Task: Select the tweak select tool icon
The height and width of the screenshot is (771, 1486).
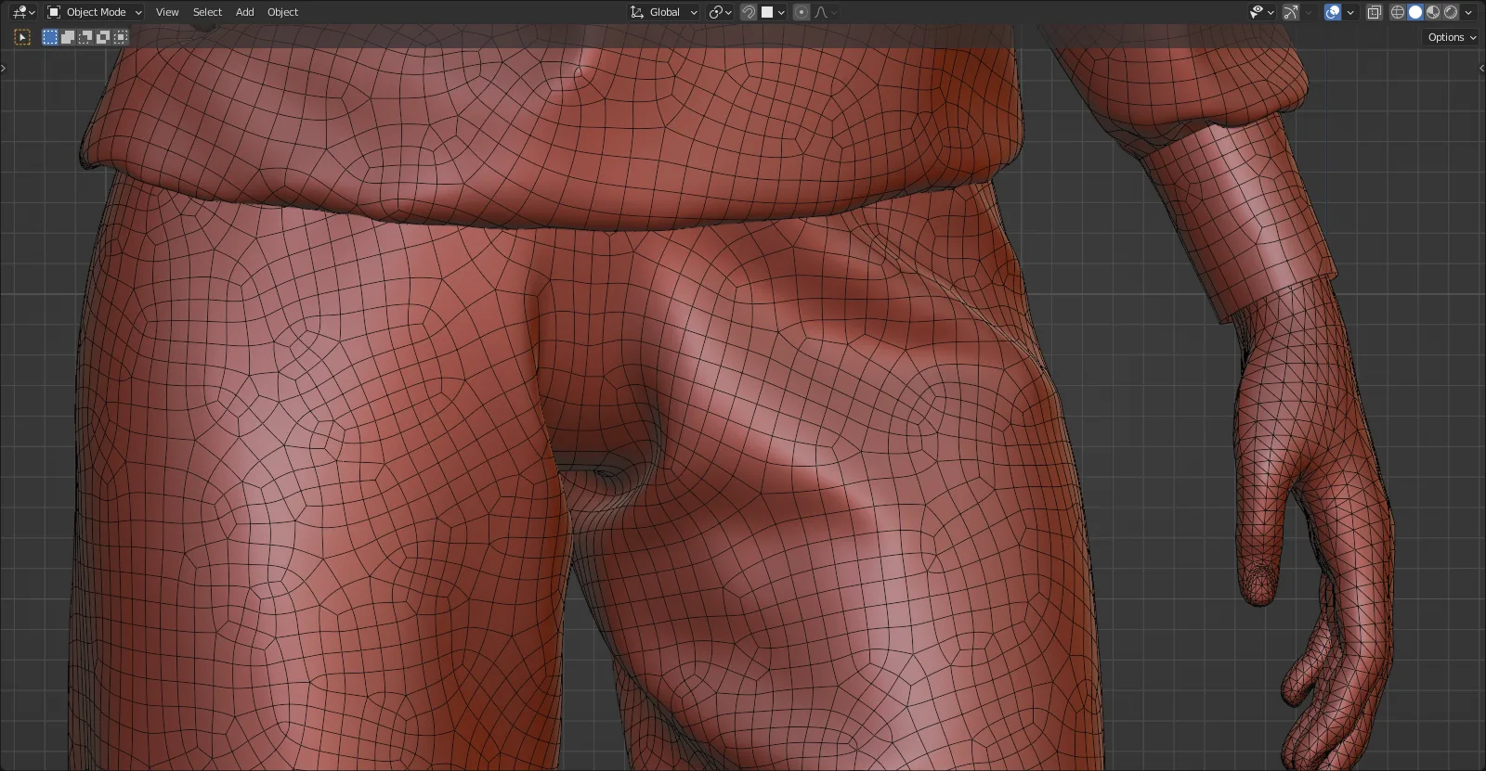Action: pos(23,37)
